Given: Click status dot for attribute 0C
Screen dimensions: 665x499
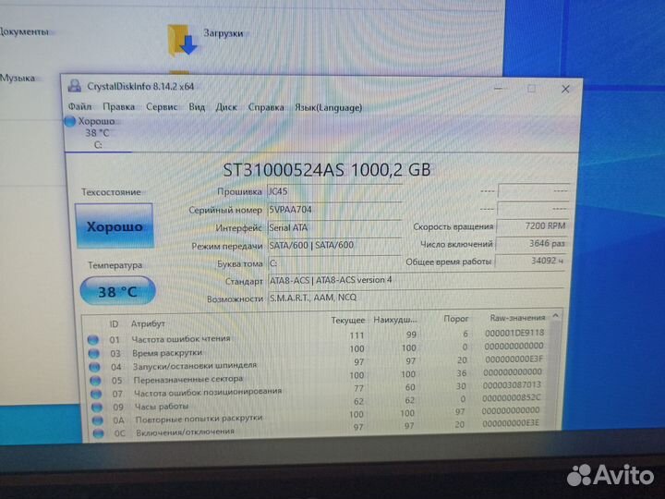Looking at the screenshot, I should coord(99,433).
